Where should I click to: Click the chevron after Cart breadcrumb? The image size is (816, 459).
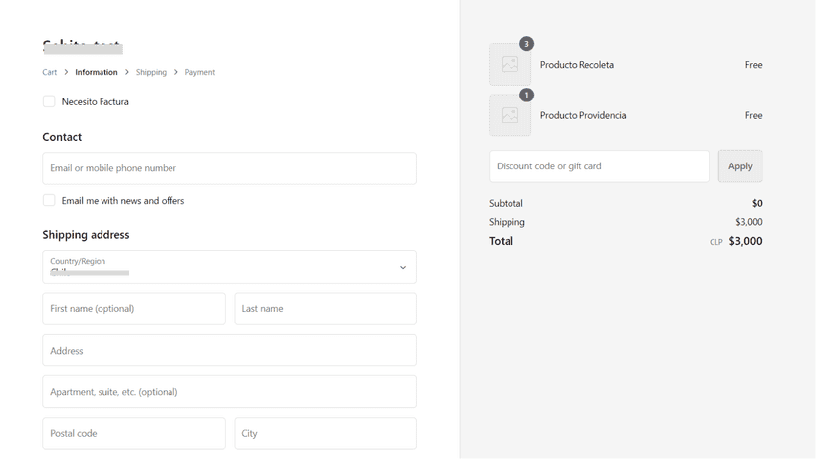[x=66, y=72]
